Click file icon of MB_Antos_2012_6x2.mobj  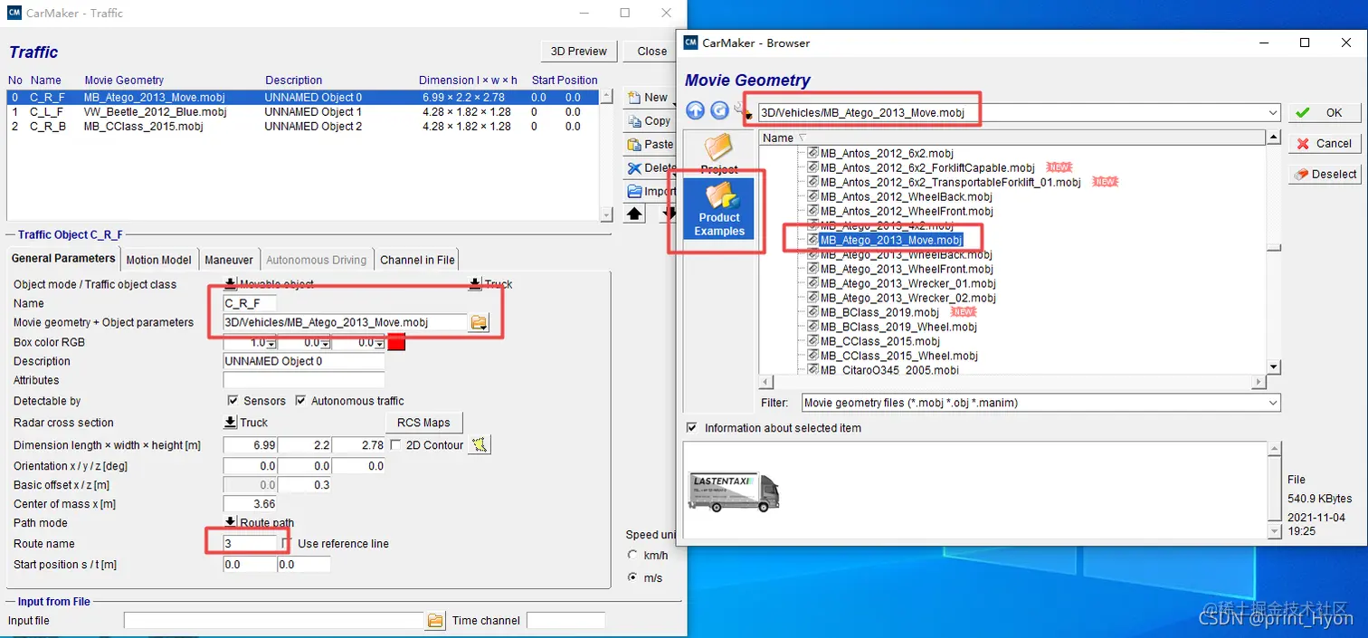point(812,153)
